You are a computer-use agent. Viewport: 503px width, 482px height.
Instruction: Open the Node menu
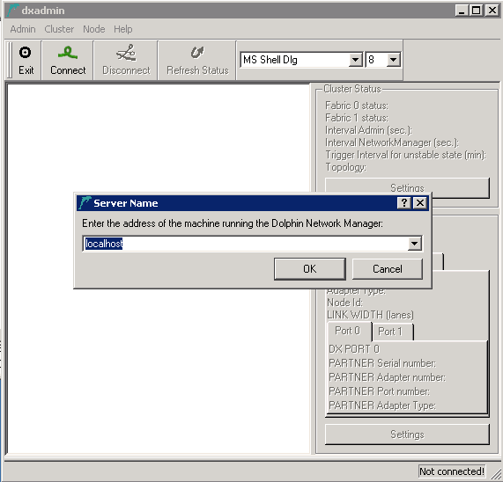point(94,29)
